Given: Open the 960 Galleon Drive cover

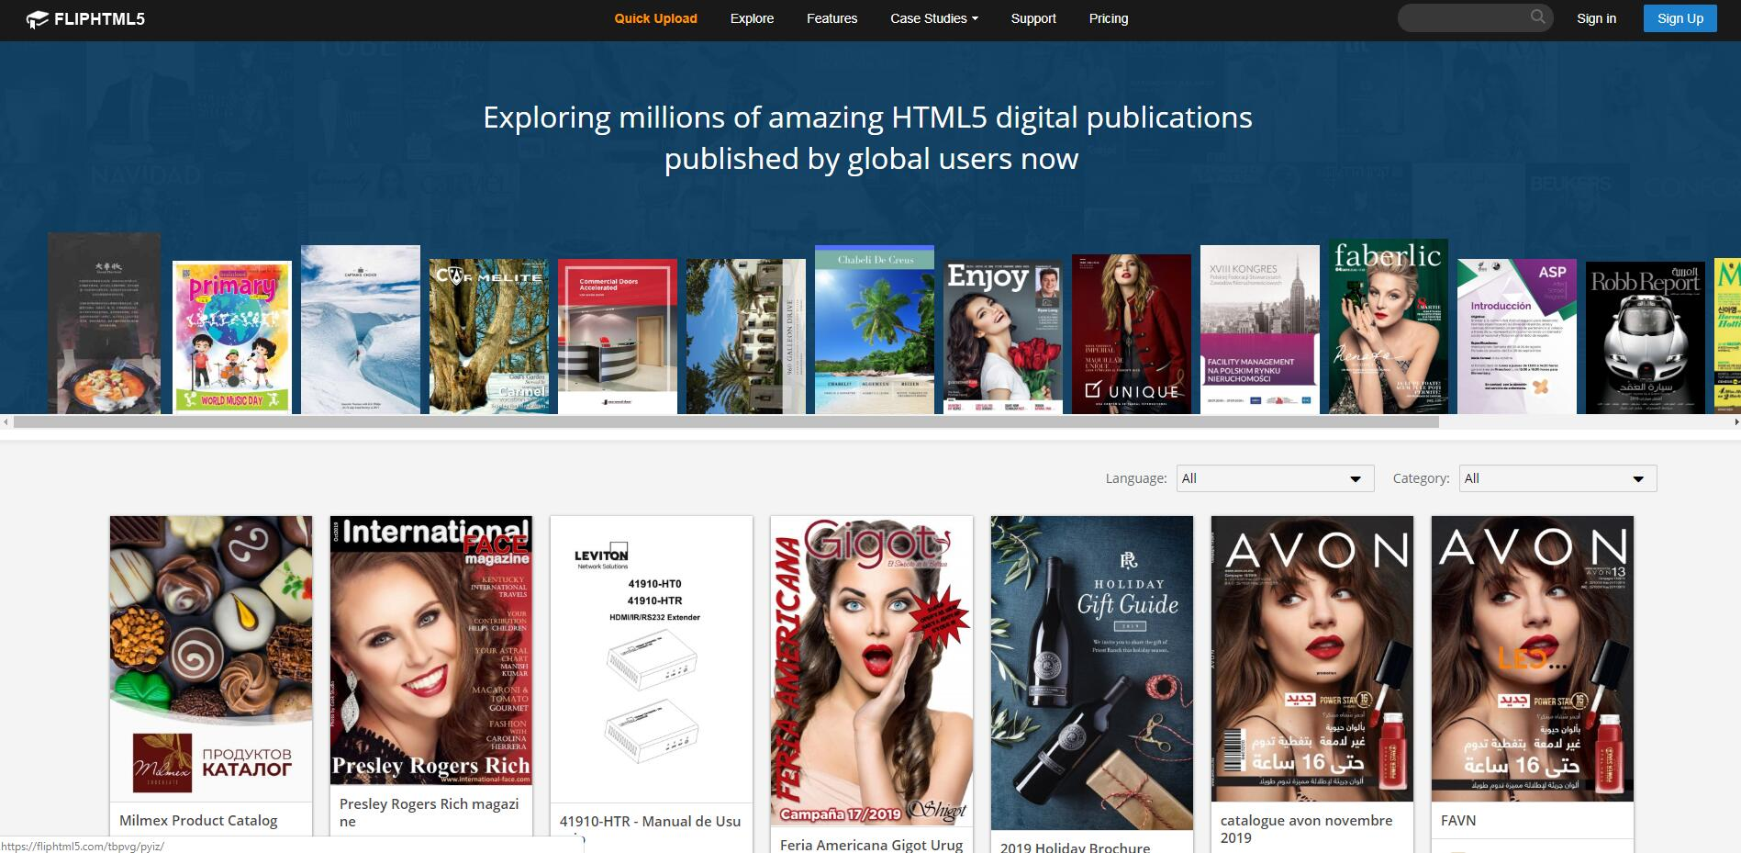Looking at the screenshot, I should coord(746,336).
